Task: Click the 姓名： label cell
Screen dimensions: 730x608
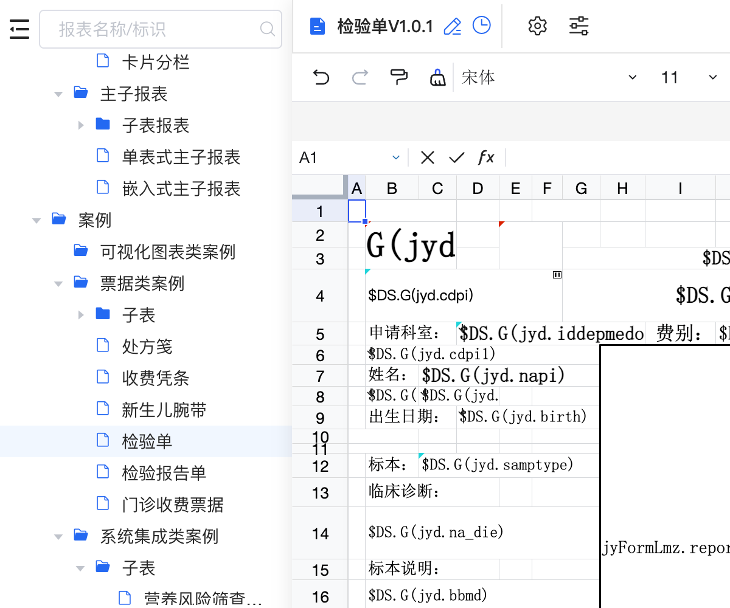Action: tap(392, 375)
